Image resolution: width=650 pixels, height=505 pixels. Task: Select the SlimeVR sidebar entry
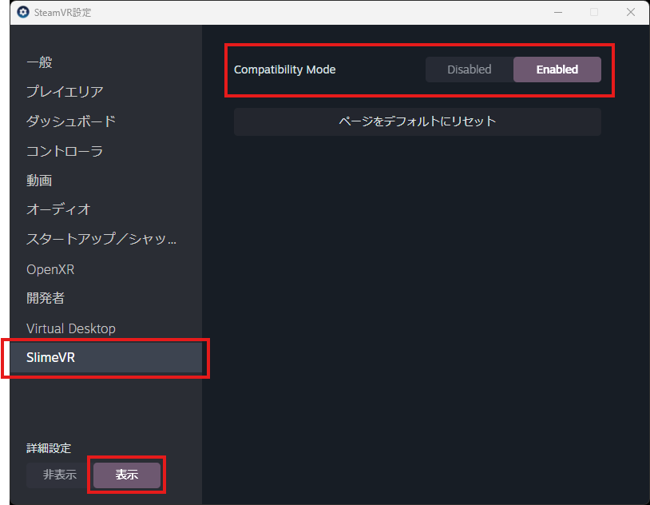[x=105, y=357]
